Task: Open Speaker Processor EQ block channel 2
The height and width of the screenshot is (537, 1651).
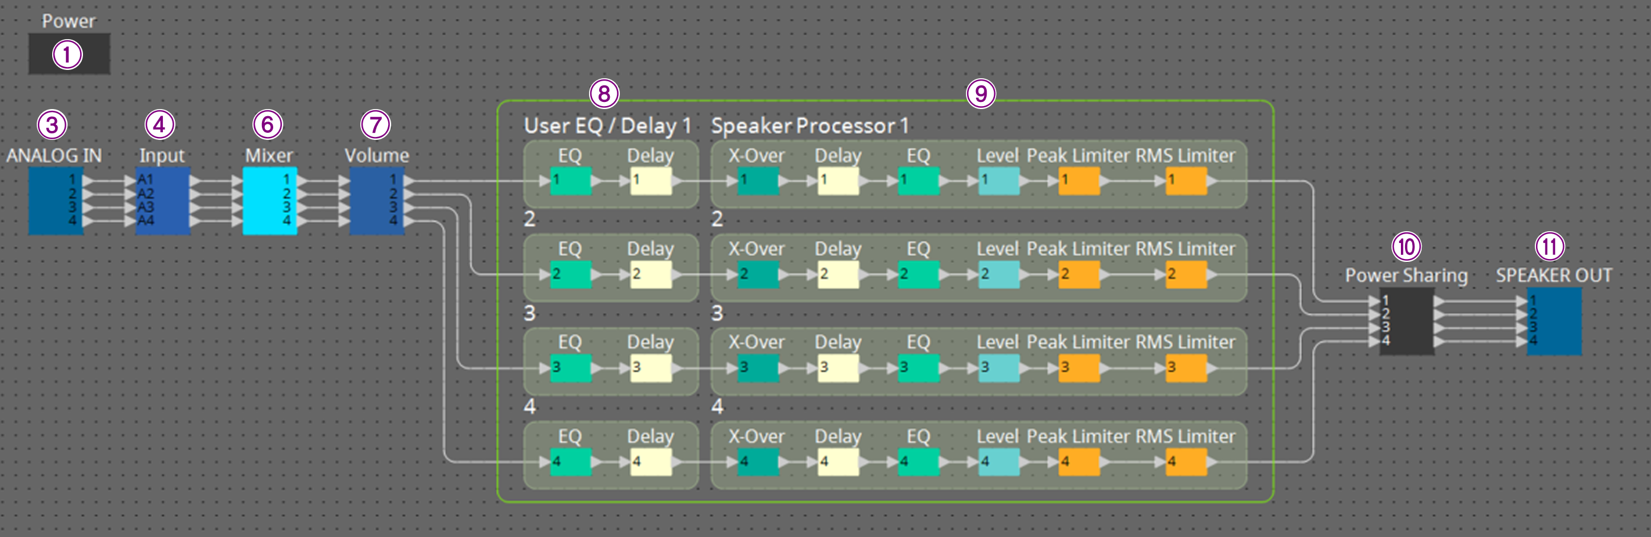Action: [919, 274]
